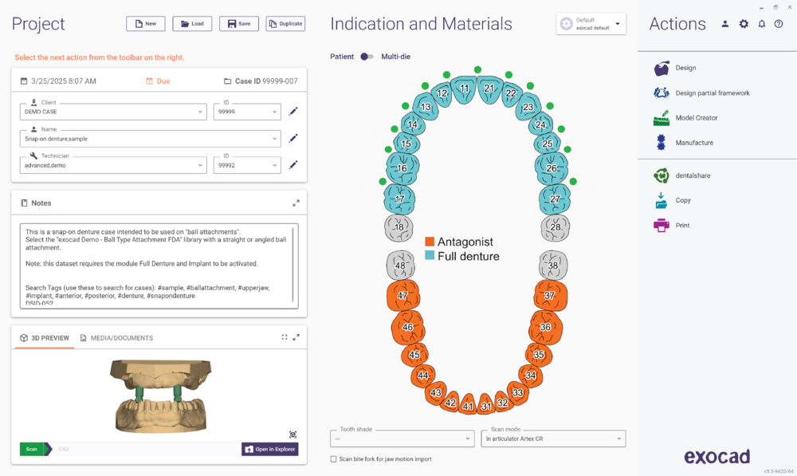
Task: Expand the Notes panel
Action: click(296, 203)
